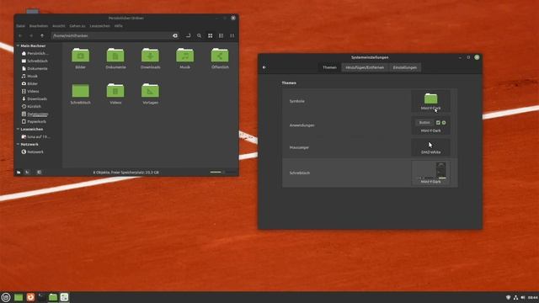
Task: Open the Schreibtisch folder in the main pane
Action: pyautogui.click(x=81, y=93)
